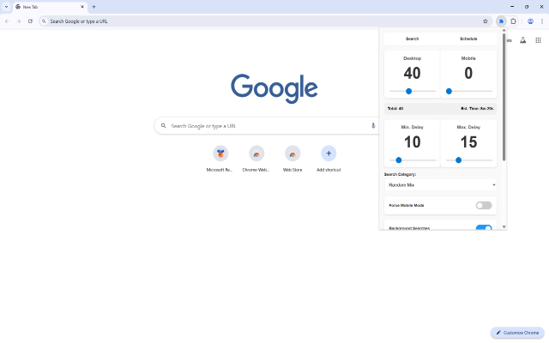
Task: Click the Est. Time text
Action: 477,109
